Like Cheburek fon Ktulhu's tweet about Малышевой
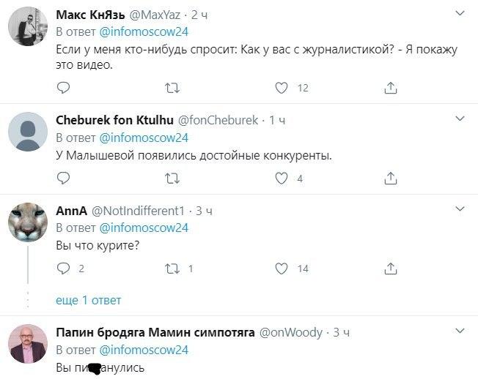Screen dimensions: 478x379 pyautogui.click(x=281, y=178)
